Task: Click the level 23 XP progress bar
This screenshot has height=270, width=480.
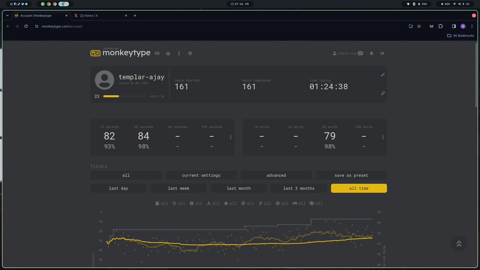Action: coord(124,96)
